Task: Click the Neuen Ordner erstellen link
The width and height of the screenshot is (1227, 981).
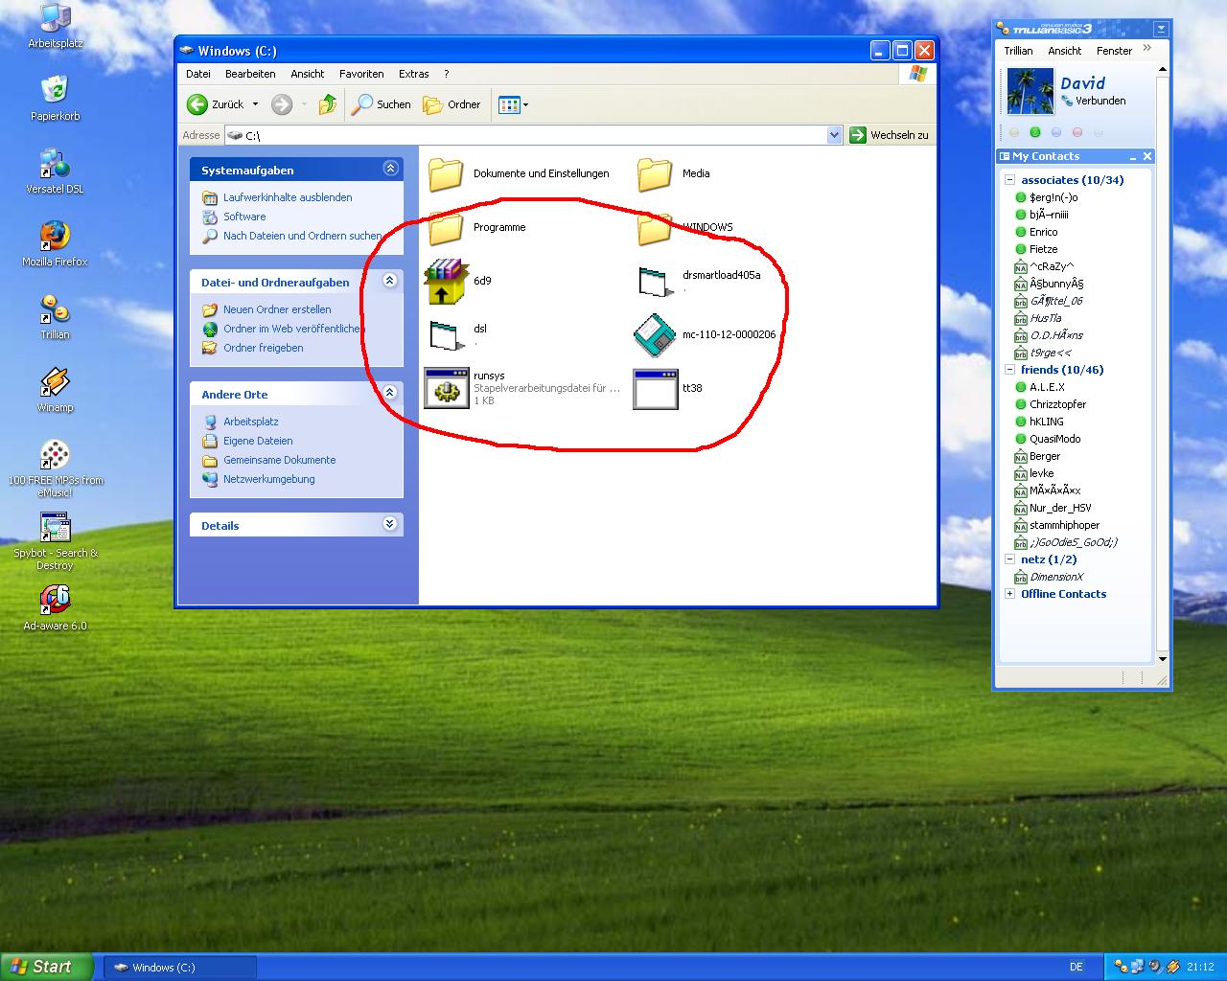Action: point(277,309)
